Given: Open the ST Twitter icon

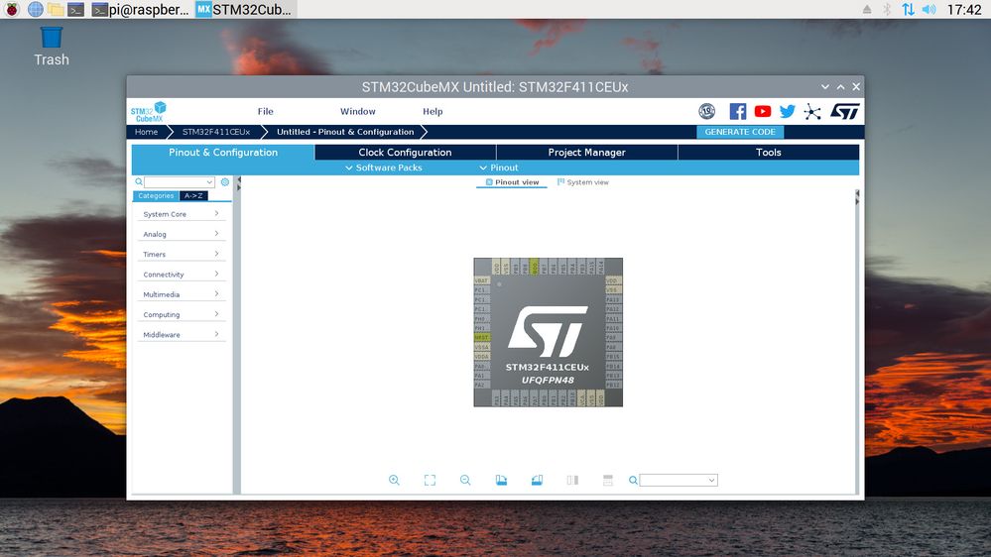Looking at the screenshot, I should click(787, 112).
